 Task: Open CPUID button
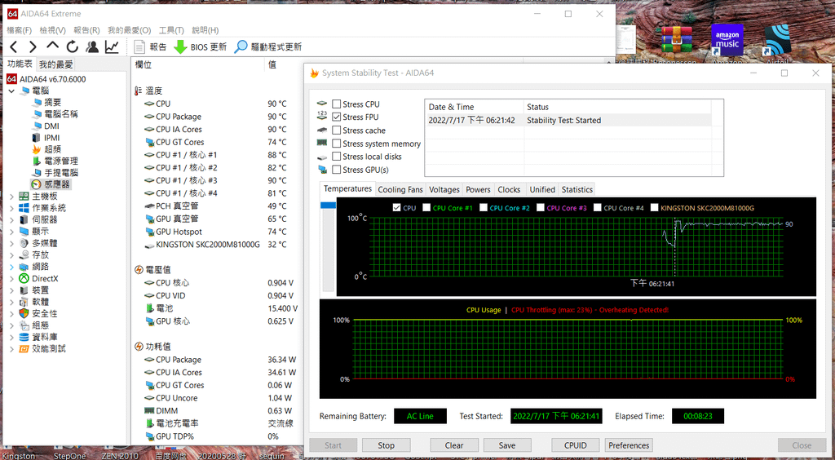576,445
